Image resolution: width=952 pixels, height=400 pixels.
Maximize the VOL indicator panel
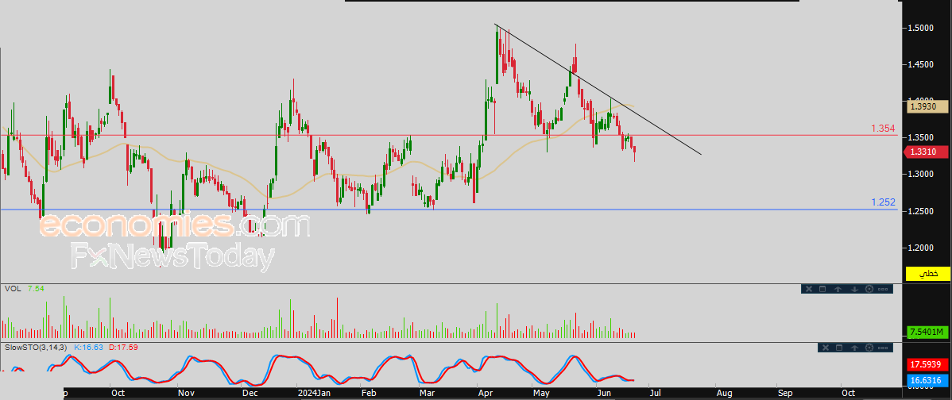[x=822, y=289]
